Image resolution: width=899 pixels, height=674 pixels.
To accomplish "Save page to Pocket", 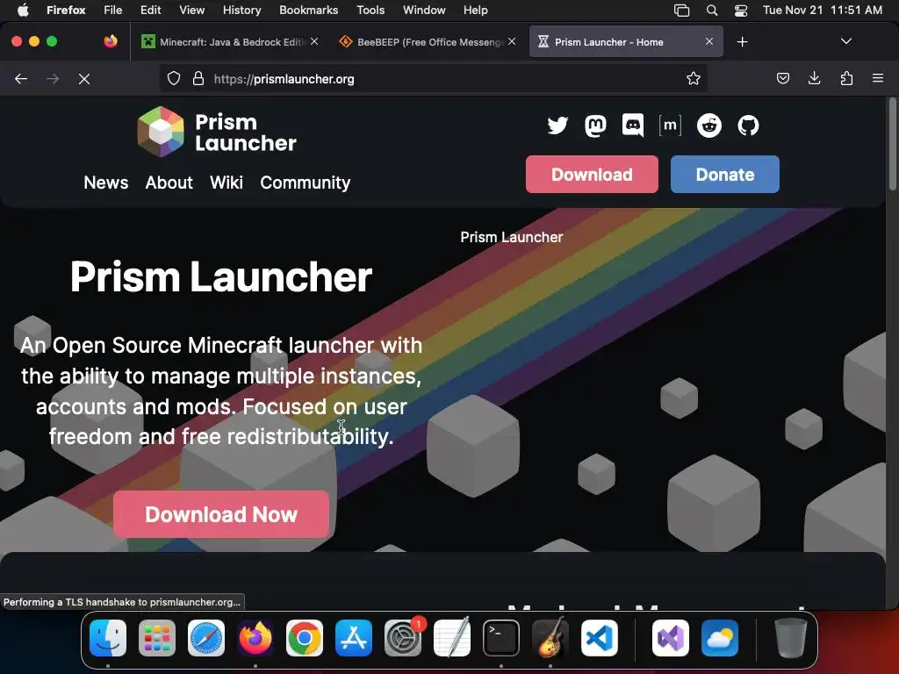I will [782, 78].
